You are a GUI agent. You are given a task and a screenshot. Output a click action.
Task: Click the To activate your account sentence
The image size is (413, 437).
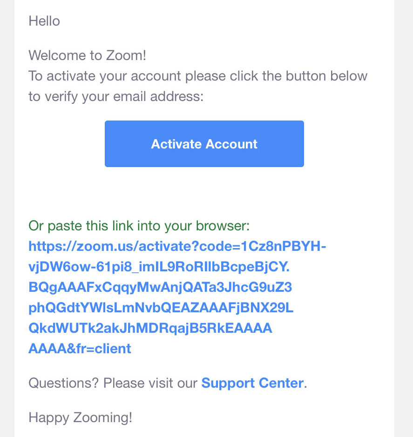click(x=198, y=76)
